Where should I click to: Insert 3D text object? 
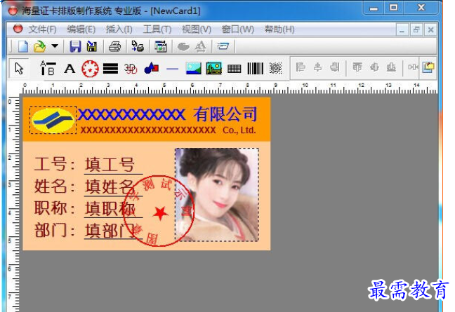[x=131, y=69]
